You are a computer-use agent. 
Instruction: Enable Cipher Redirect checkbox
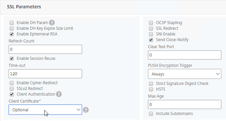[12, 83]
